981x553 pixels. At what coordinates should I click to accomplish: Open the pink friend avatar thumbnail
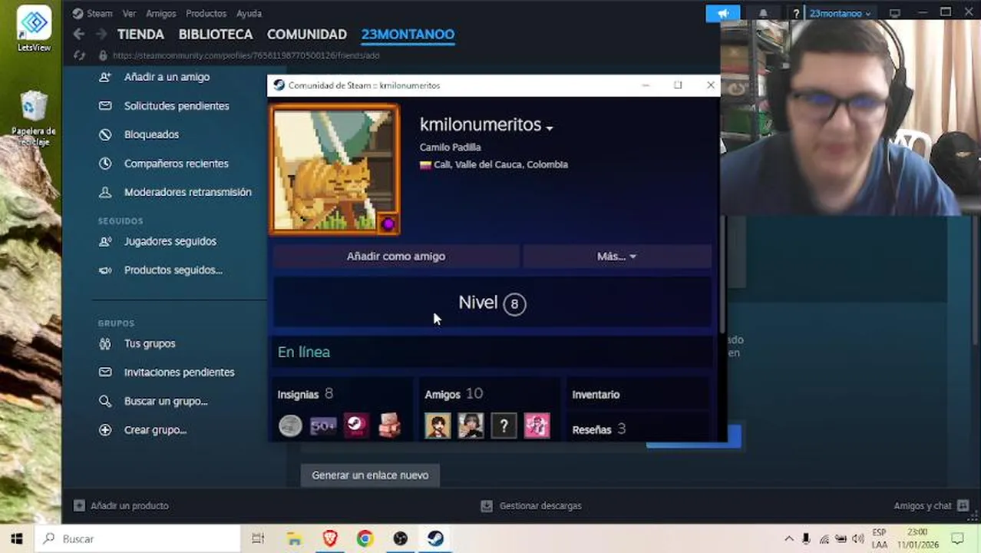537,426
